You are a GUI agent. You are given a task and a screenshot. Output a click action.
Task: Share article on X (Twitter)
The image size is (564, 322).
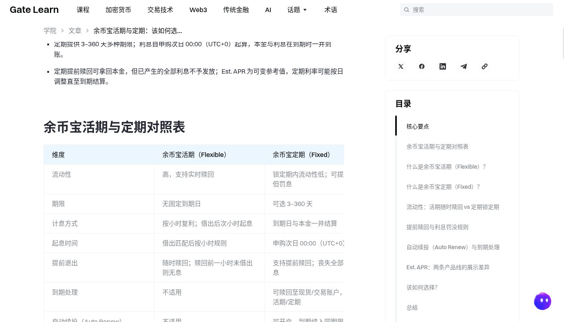point(401,66)
